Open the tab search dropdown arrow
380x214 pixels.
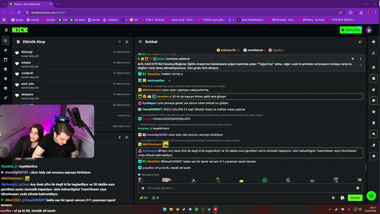pyautogui.click(x=4, y=4)
